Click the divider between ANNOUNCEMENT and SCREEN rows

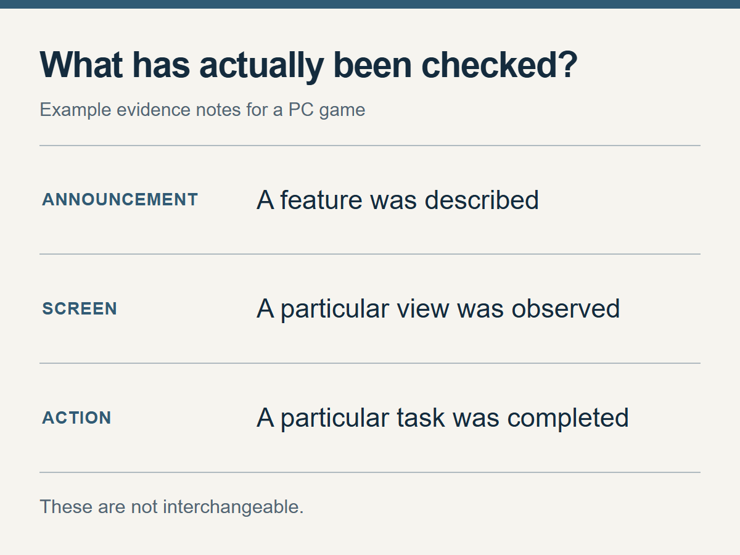coord(370,254)
